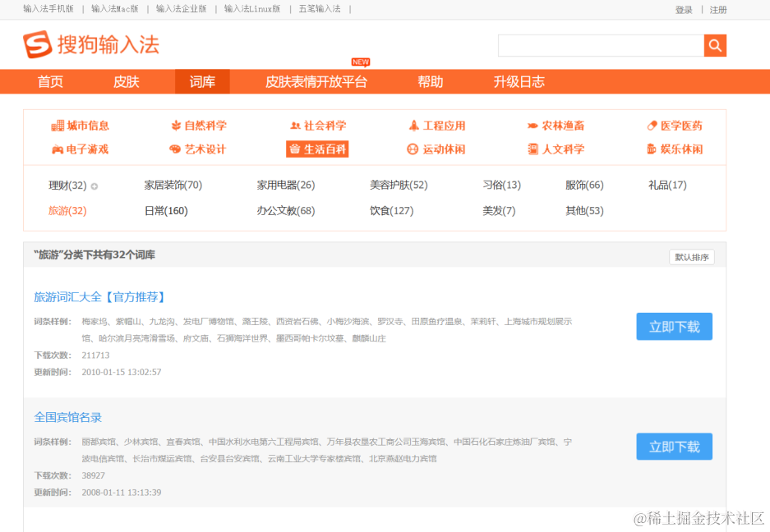Click the download count 38927

point(94,475)
